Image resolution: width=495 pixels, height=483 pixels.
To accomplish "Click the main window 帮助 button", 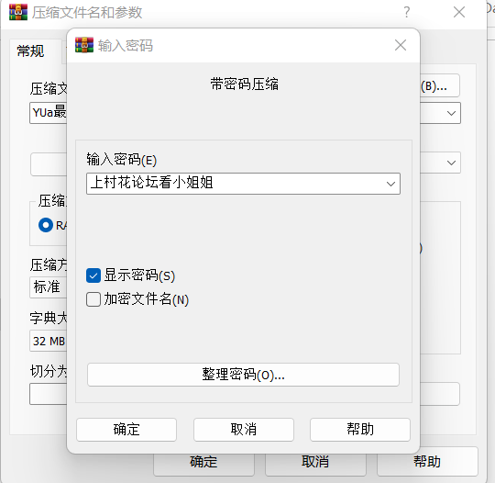I will click(x=427, y=462).
